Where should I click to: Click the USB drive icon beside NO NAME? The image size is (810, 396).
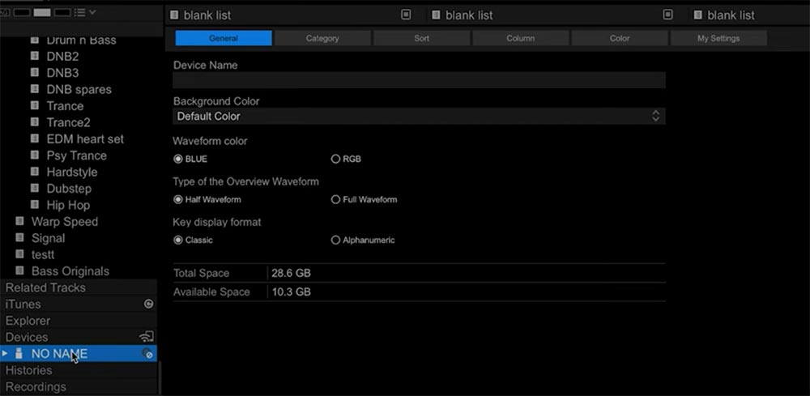[x=19, y=354]
